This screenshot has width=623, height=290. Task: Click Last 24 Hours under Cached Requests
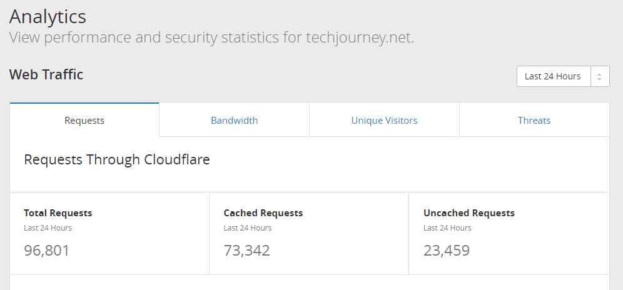248,228
